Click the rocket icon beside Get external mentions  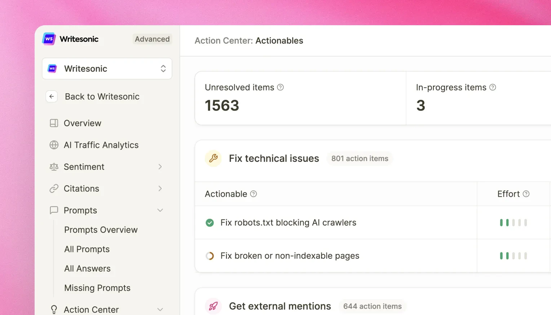[213, 306]
